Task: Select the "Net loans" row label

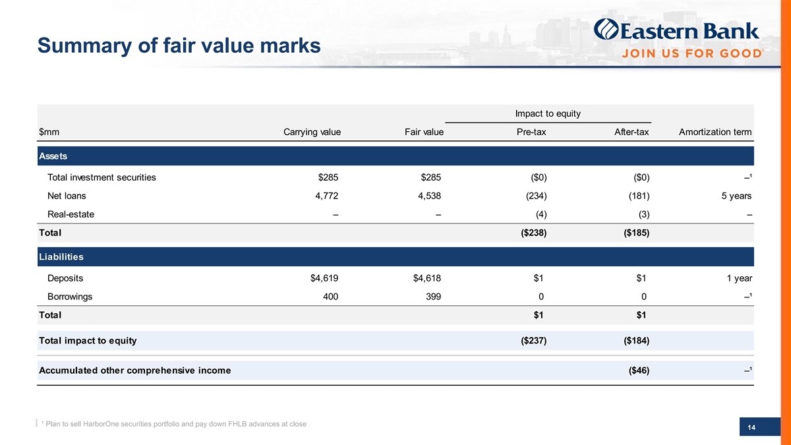Action: click(67, 196)
